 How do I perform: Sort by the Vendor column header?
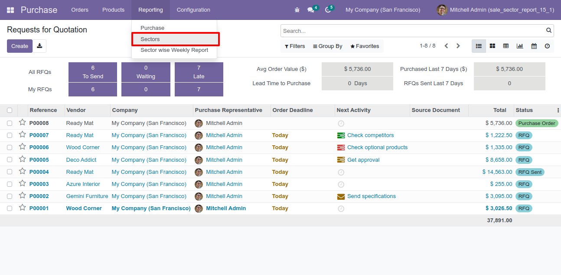pos(88,110)
